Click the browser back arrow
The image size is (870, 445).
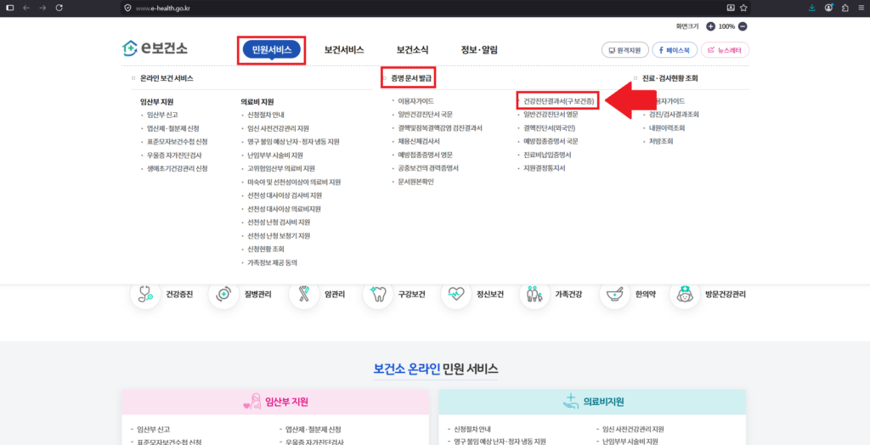[x=26, y=8]
